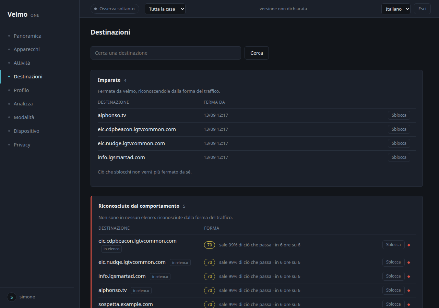
Task: Click the "Riconosciute dal comportamento" section heading
Action: 139,206
